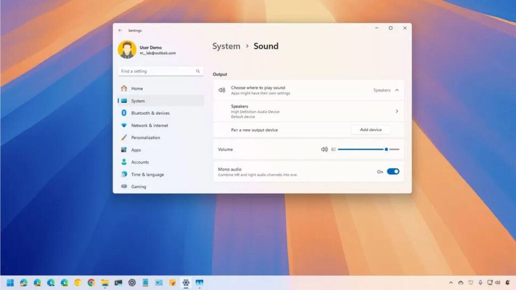
Task: Select Network & internet in sidebar
Action: pos(150,125)
